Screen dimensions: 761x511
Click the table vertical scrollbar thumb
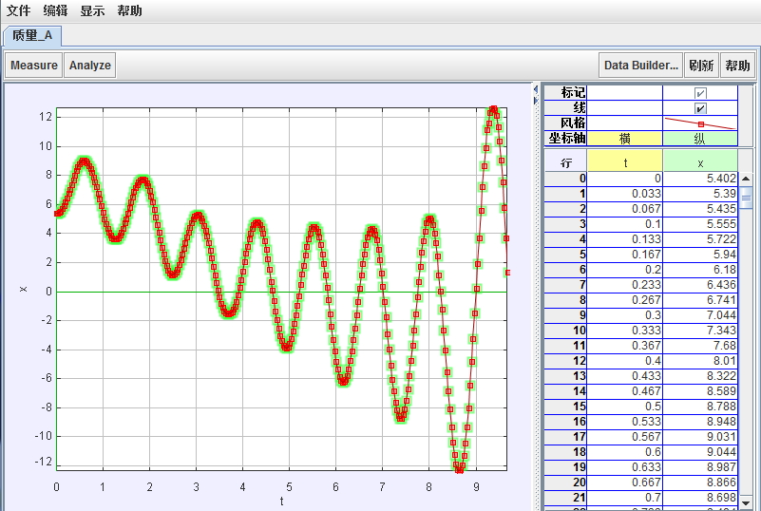pyautogui.click(x=746, y=198)
